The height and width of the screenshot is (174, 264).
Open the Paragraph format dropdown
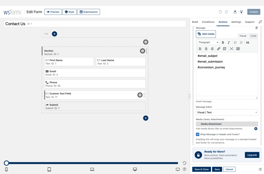[x=208, y=42]
